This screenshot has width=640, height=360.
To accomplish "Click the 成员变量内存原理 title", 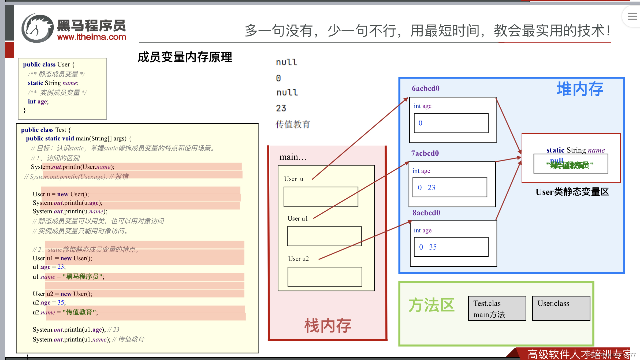I will [185, 57].
